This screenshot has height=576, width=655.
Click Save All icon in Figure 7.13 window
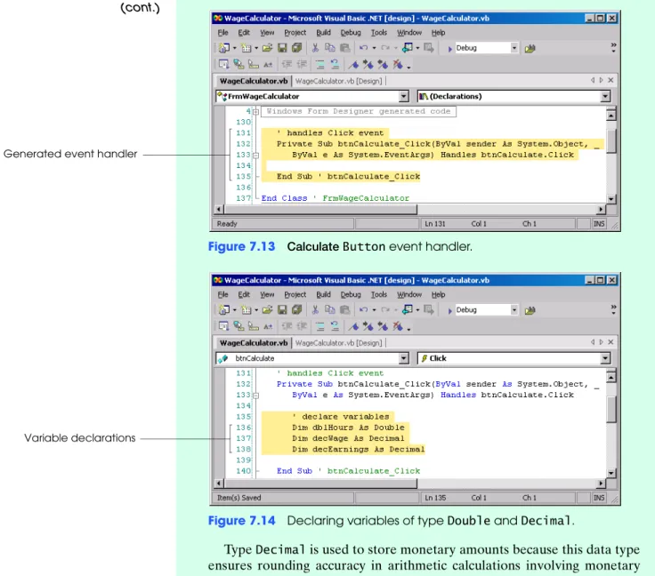coord(296,48)
